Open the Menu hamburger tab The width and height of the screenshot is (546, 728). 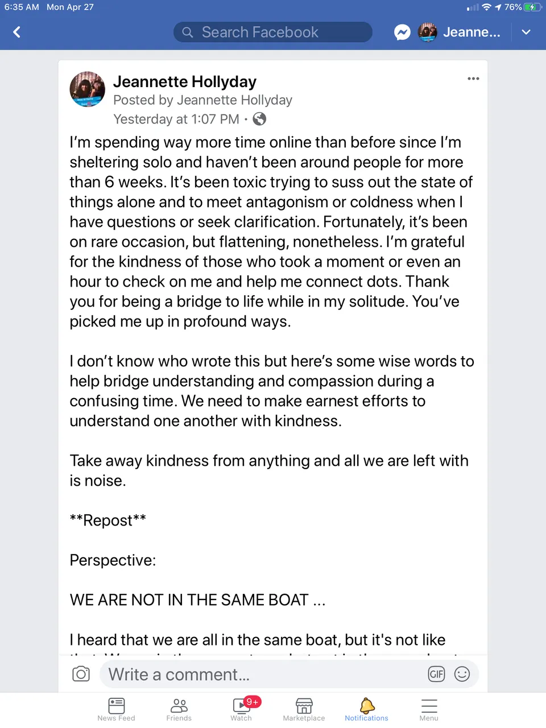click(x=429, y=709)
